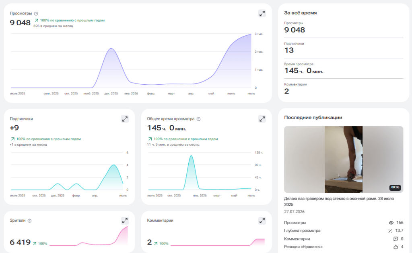Click help icon beside Общее время просмотра

(x=199, y=119)
